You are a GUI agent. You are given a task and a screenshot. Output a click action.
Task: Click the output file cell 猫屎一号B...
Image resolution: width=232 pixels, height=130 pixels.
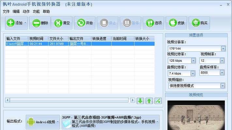coord(80,44)
